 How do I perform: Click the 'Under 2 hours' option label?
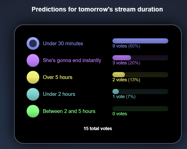click(59, 94)
